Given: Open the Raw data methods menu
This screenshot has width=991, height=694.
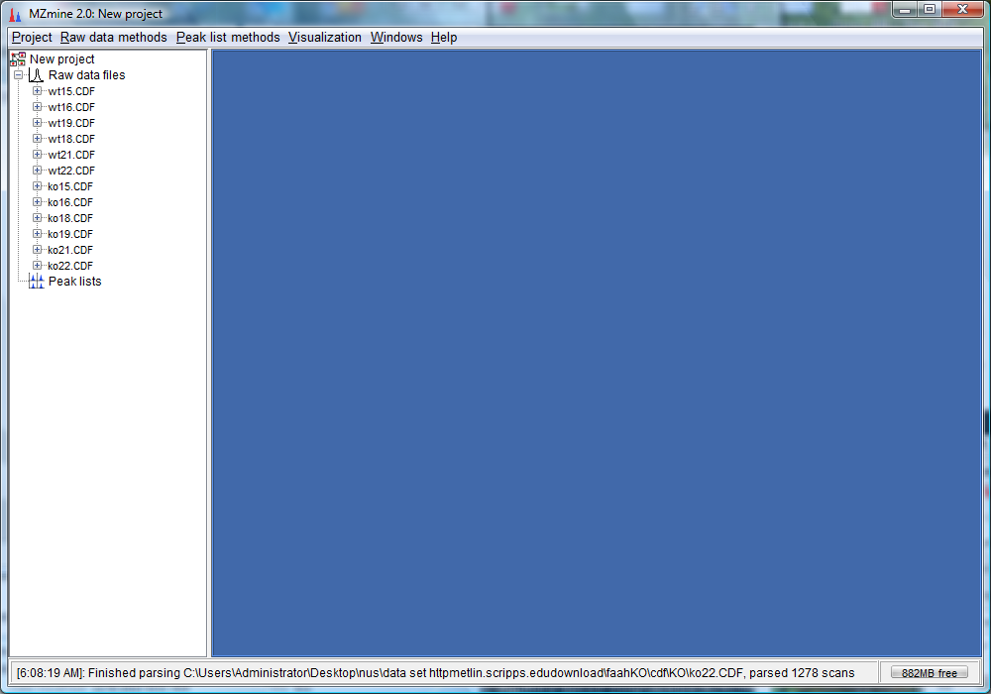Looking at the screenshot, I should coord(114,38).
